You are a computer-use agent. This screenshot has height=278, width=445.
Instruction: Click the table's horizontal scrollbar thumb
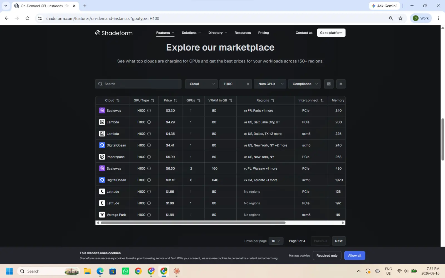pyautogui.click(x=193, y=223)
